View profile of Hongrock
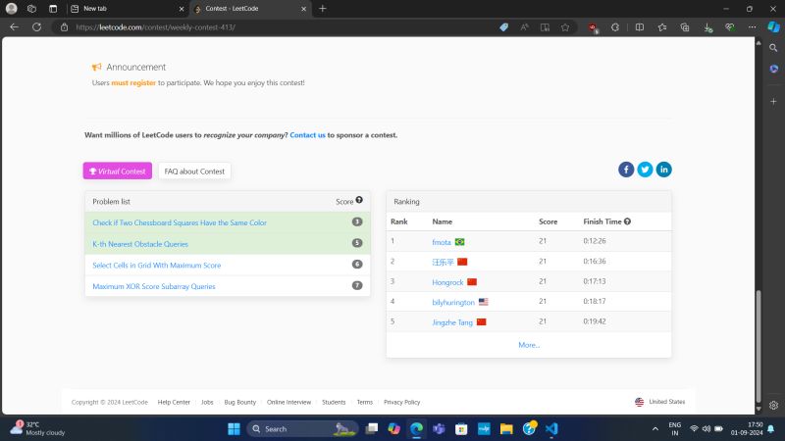The width and height of the screenshot is (785, 441). coord(447,282)
